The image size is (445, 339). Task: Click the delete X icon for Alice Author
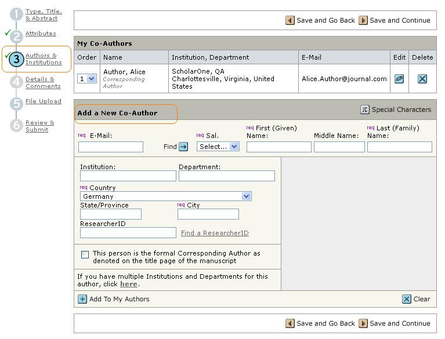point(422,79)
